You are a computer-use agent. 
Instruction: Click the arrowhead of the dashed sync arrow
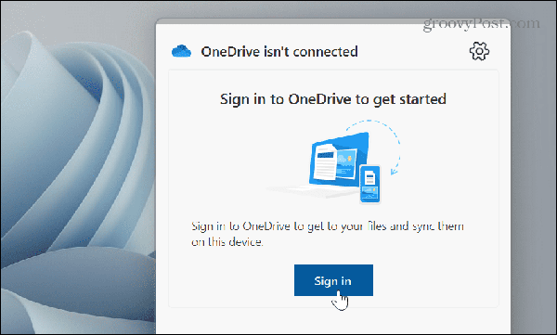(394, 172)
